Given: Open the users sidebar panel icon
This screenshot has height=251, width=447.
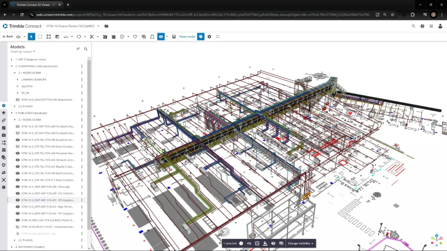Looking at the screenshot, I should click(3, 173).
